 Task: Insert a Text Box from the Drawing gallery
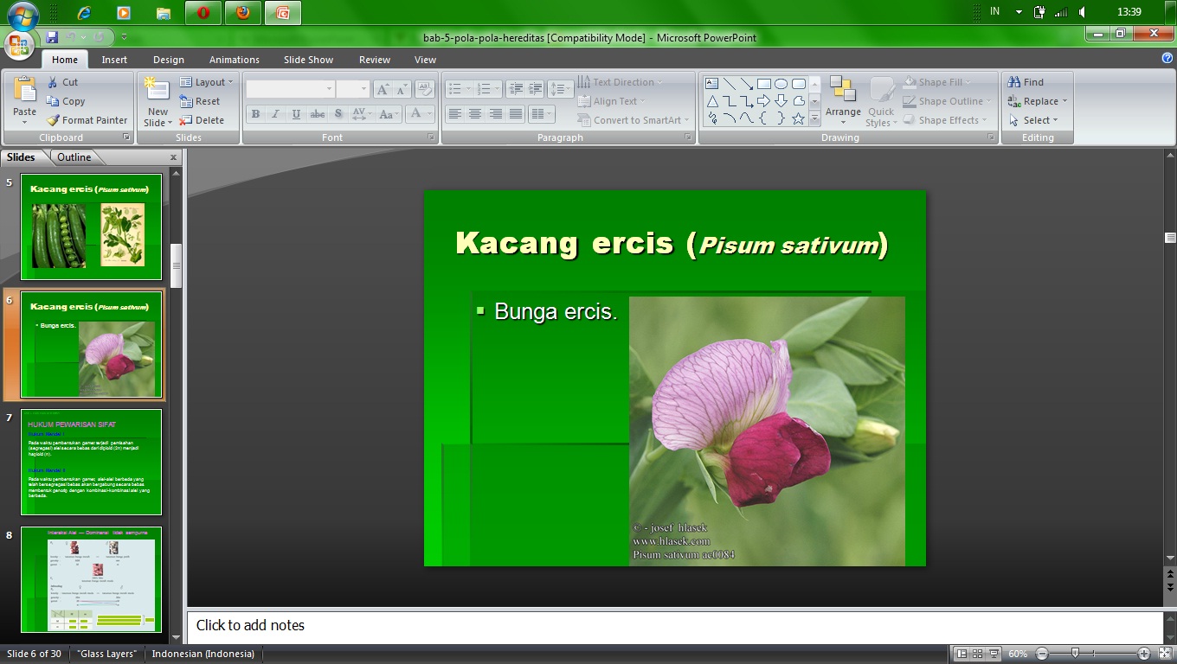point(711,83)
